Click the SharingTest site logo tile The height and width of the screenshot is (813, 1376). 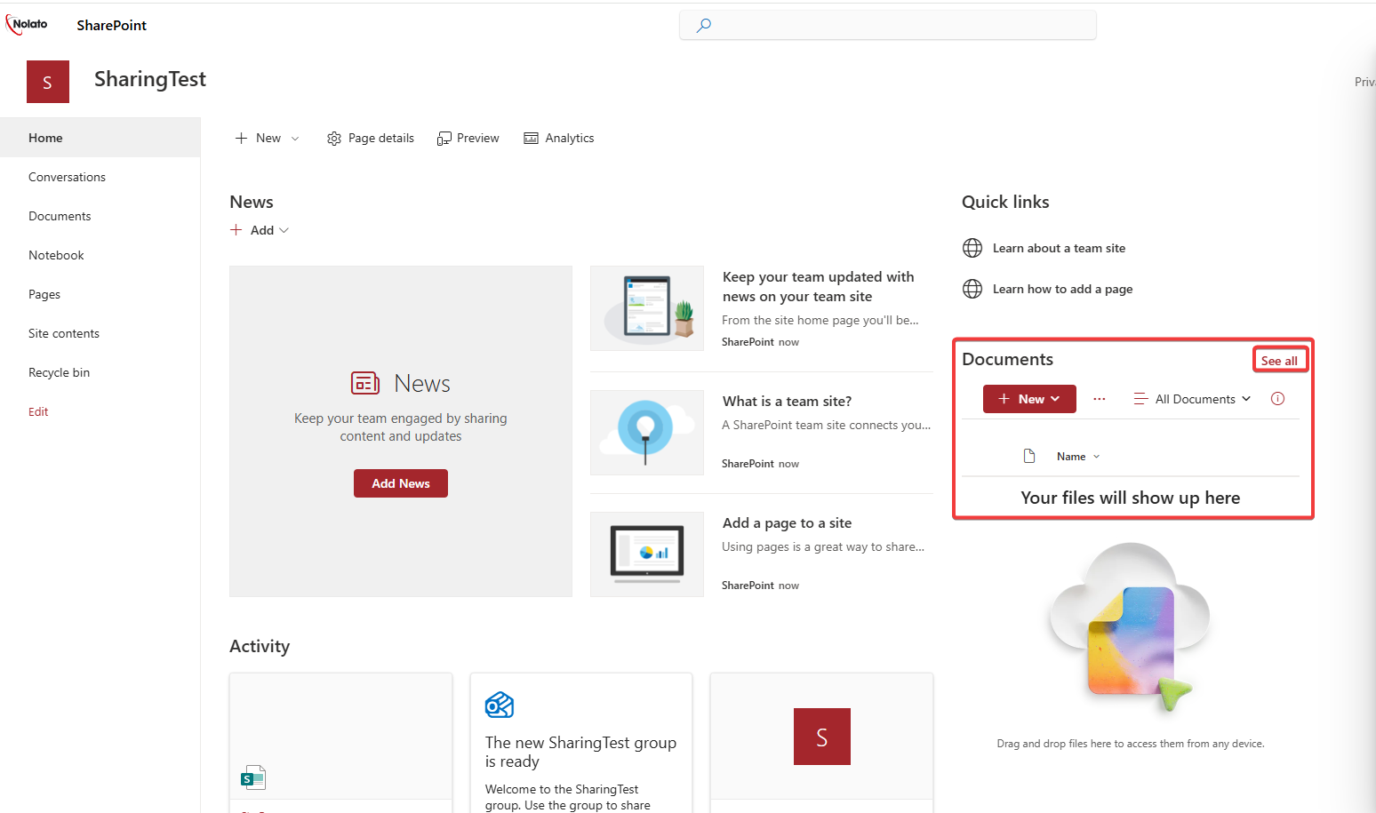click(48, 82)
